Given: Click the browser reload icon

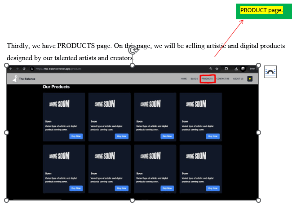Looking at the screenshot, I should tap(24, 69).
